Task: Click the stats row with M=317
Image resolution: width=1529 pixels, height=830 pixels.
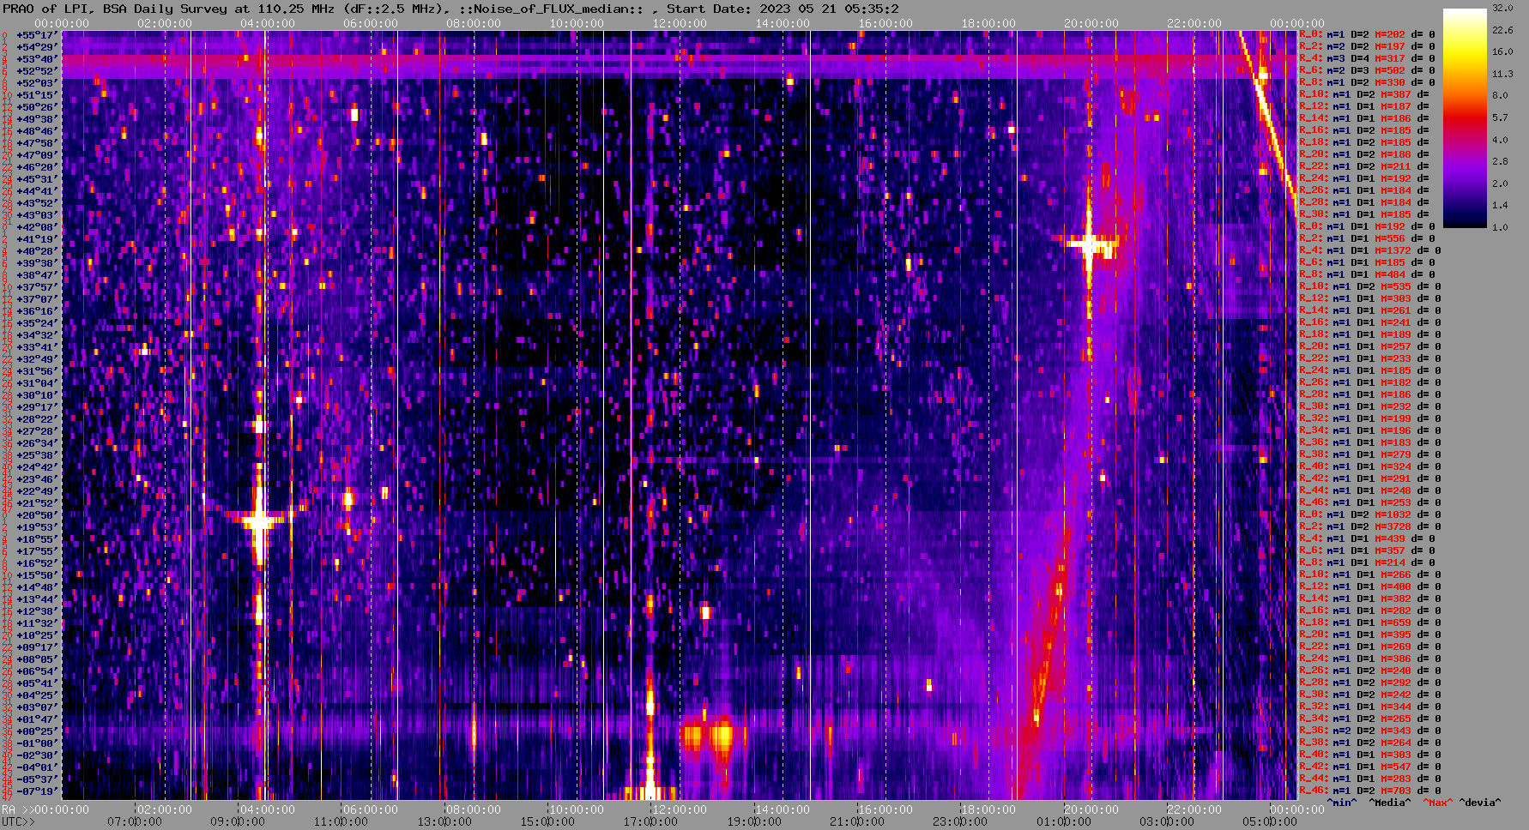Action: tap(1366, 58)
